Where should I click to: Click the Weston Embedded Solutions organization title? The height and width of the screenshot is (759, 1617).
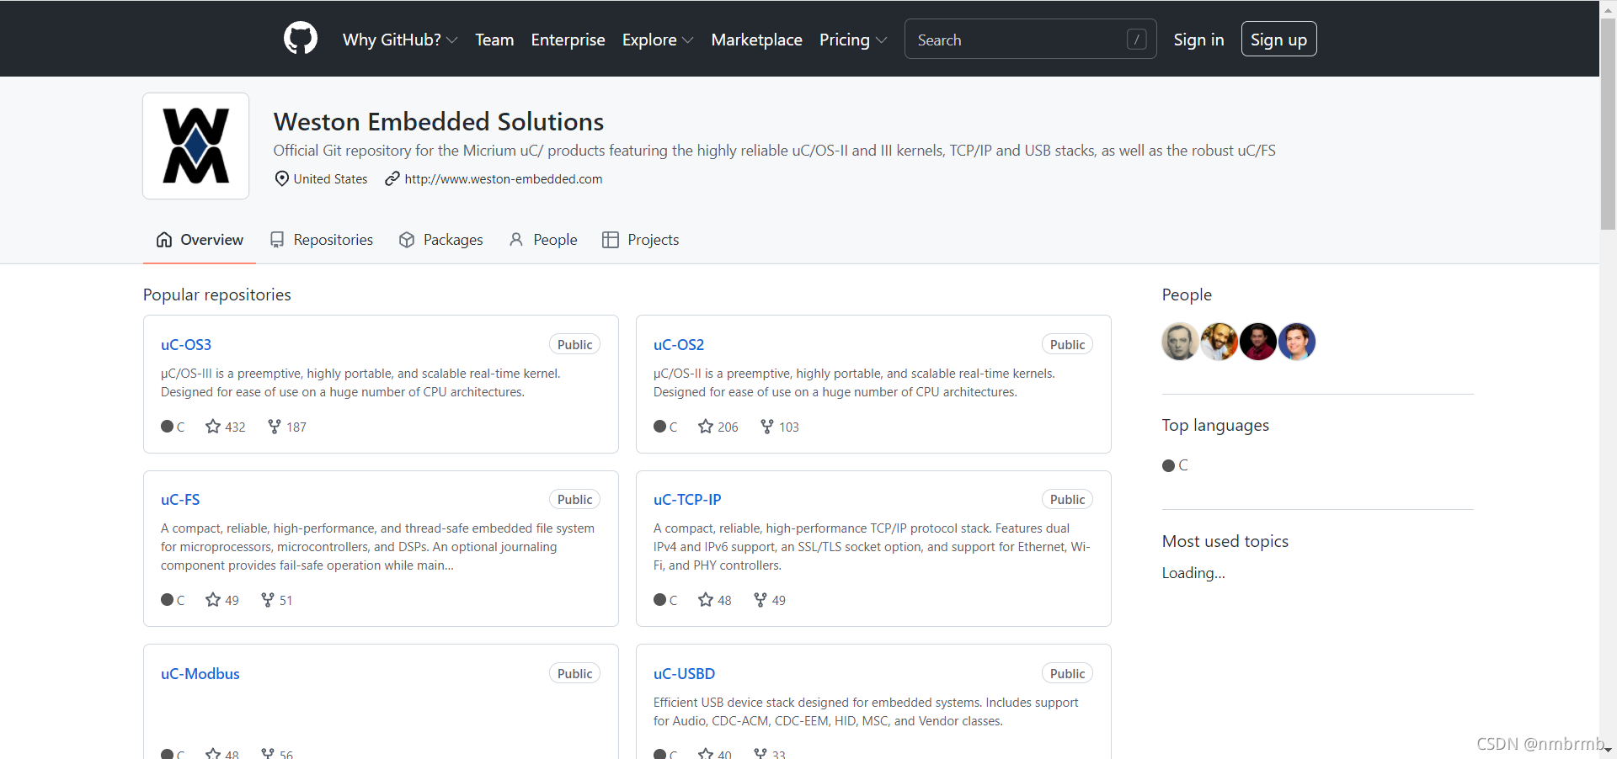coord(439,121)
